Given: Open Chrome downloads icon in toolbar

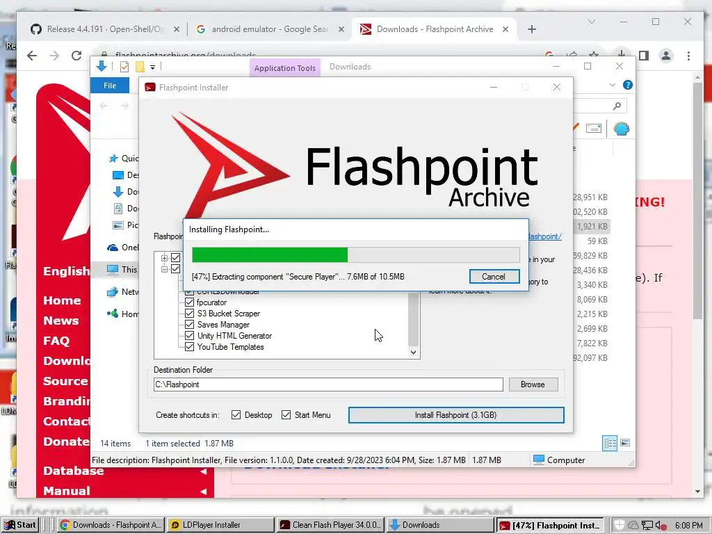Looking at the screenshot, I should [x=622, y=54].
